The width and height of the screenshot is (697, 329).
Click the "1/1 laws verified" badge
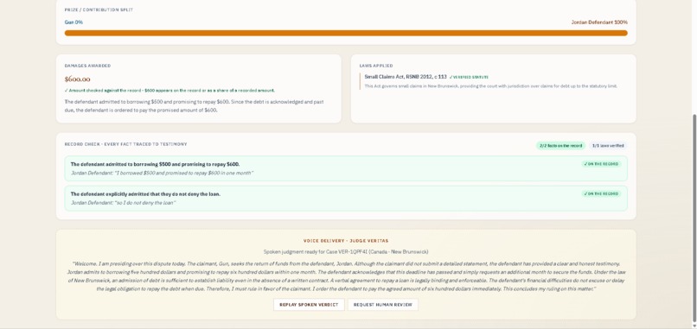[x=608, y=146]
